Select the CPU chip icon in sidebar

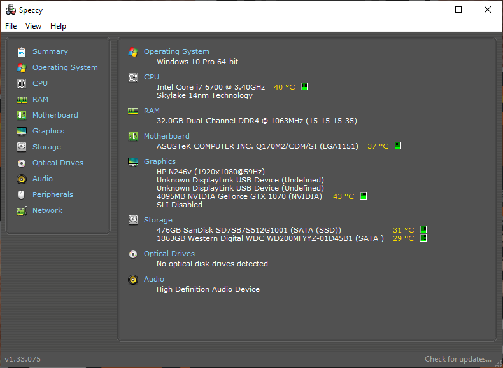(x=22, y=84)
